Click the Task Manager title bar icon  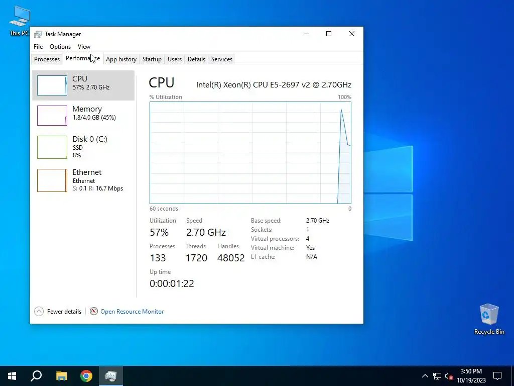click(38, 34)
